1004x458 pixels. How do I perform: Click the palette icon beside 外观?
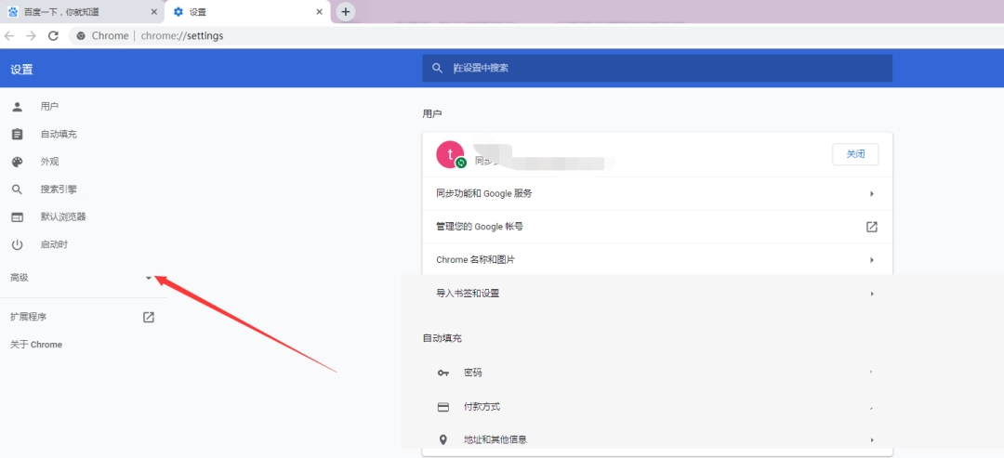pos(18,162)
